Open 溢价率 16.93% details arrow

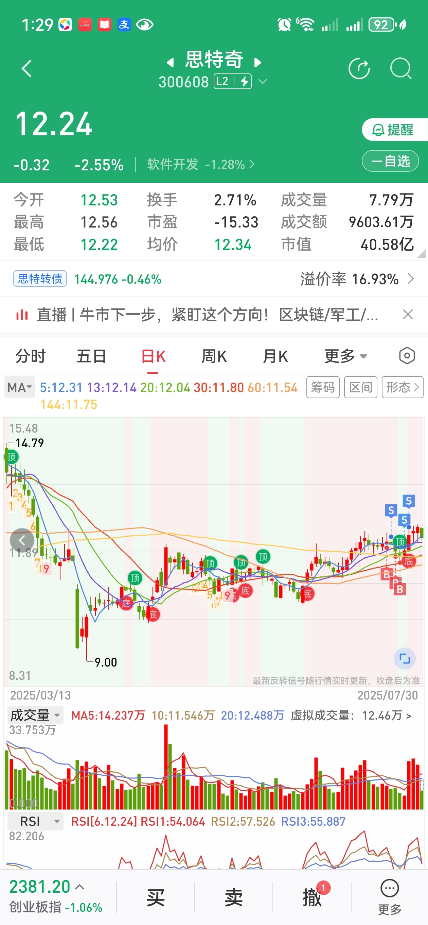click(411, 279)
